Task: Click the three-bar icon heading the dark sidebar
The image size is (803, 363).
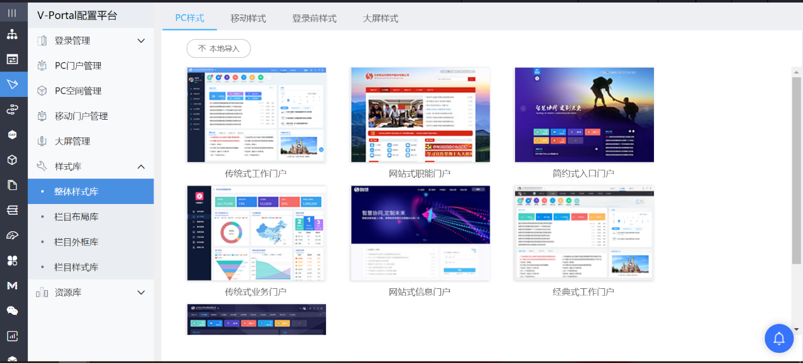Action: pyautogui.click(x=12, y=13)
